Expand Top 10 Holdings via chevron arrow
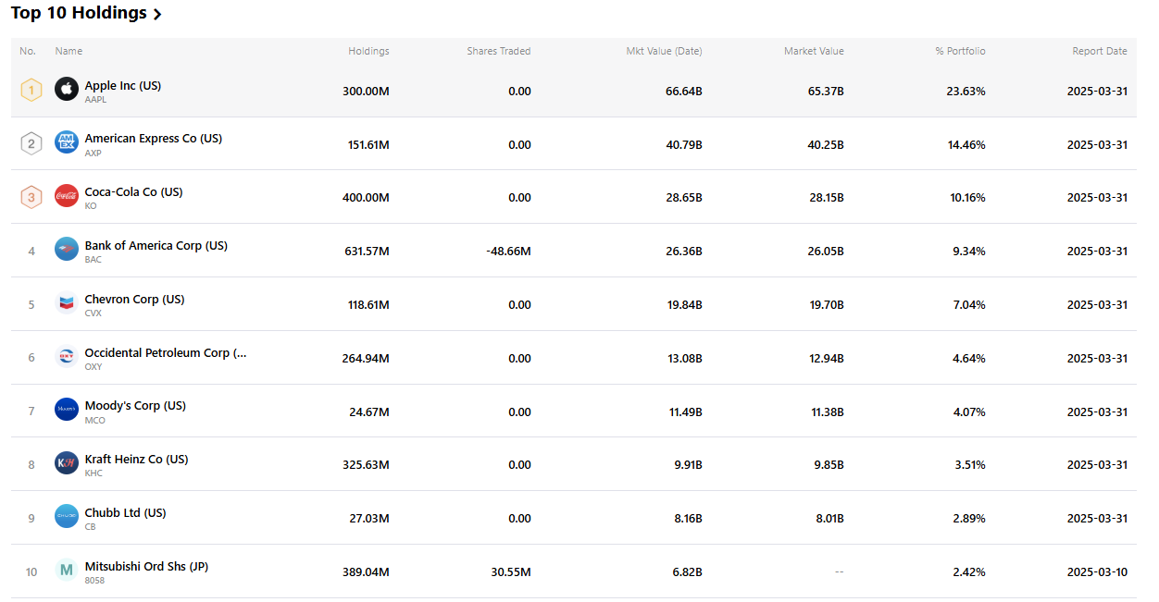 tap(157, 15)
